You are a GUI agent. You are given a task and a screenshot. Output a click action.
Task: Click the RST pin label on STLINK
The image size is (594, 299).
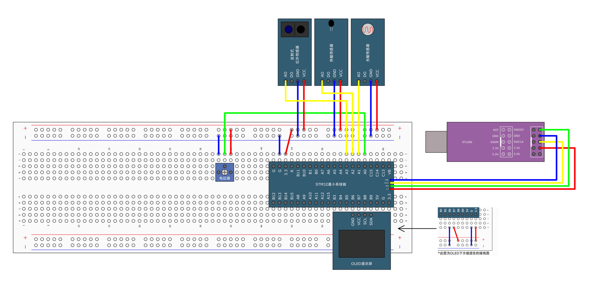[496, 130]
